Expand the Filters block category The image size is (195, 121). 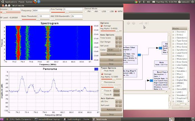coord(173,56)
